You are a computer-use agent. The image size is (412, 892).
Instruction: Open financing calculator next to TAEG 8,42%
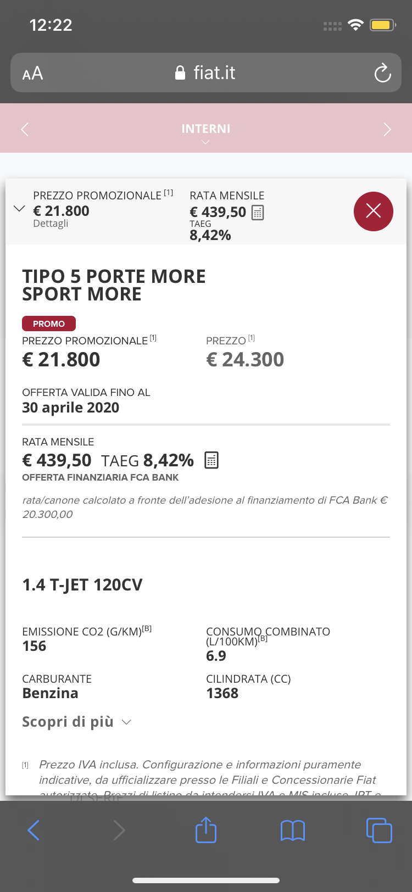[211, 460]
